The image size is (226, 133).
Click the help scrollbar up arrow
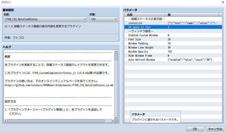click(x=116, y=51)
